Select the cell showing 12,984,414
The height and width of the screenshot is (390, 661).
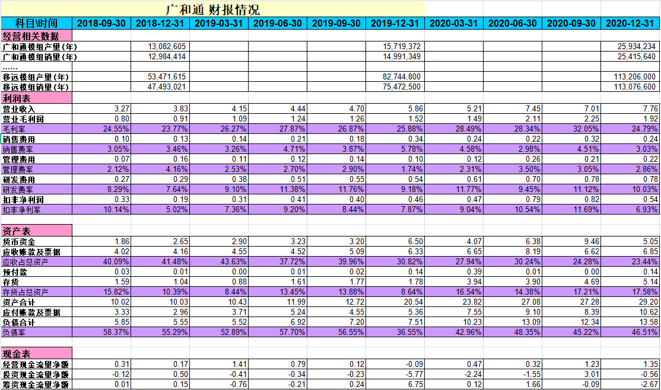160,56
